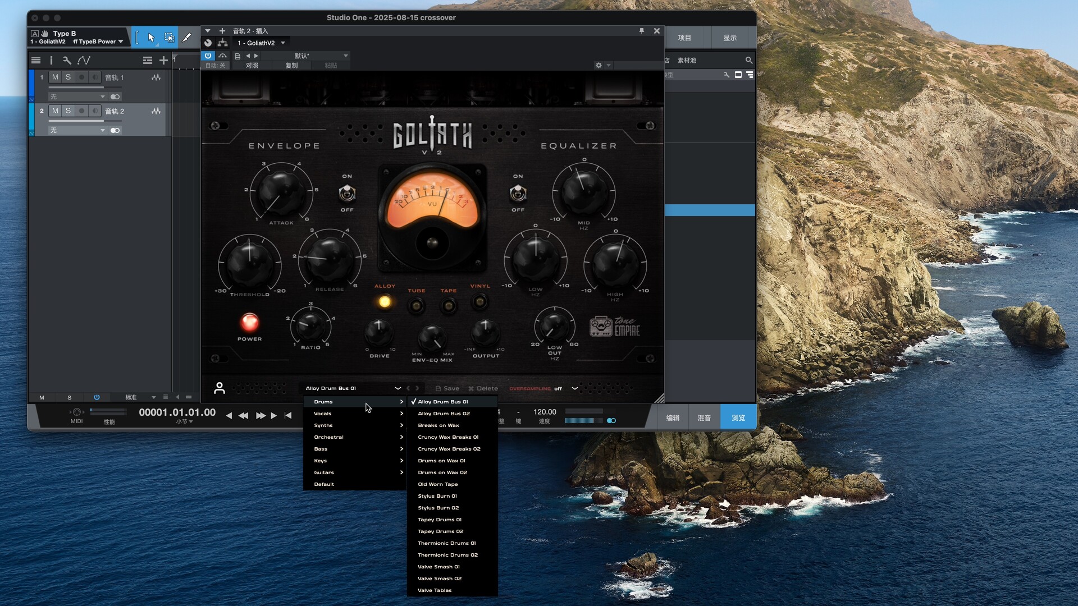This screenshot has width=1078, height=606.
Task: Start playback with the play button
Action: coord(273,416)
